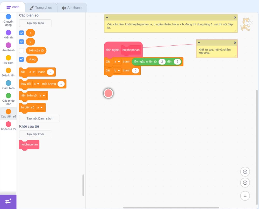Switch to the code tab

[x=13, y=7]
